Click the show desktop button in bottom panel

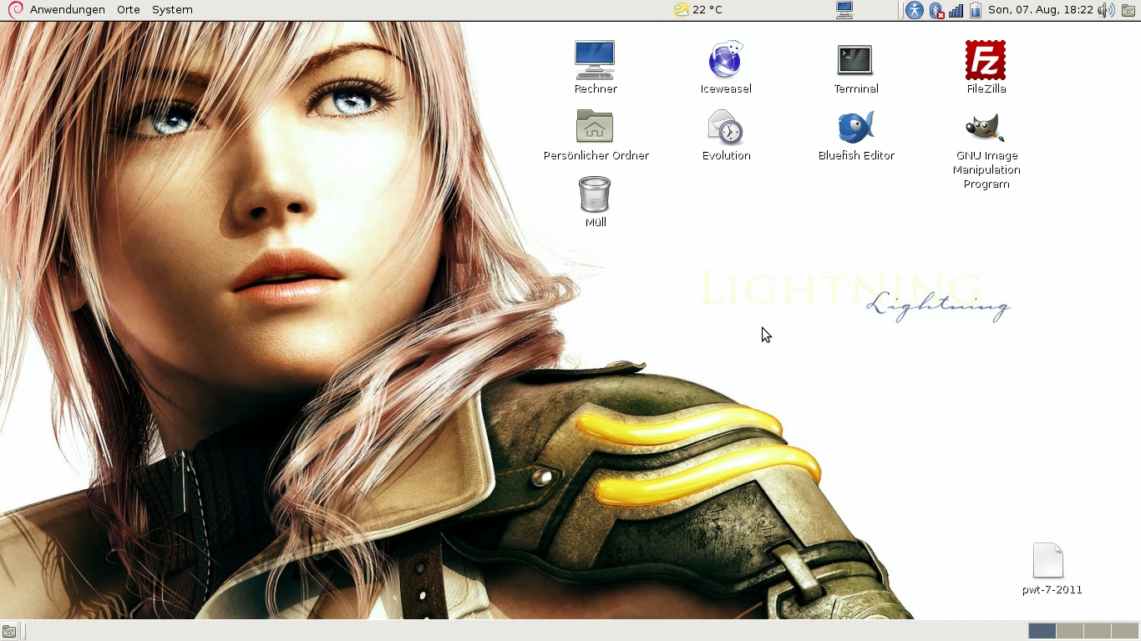pyautogui.click(x=9, y=631)
